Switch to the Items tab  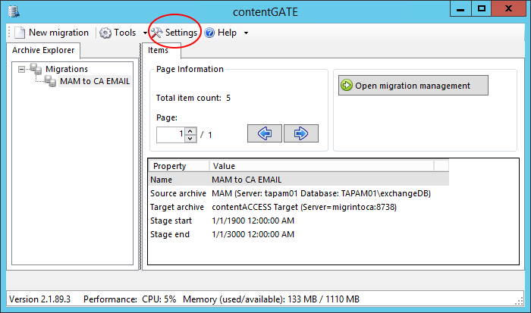(158, 50)
